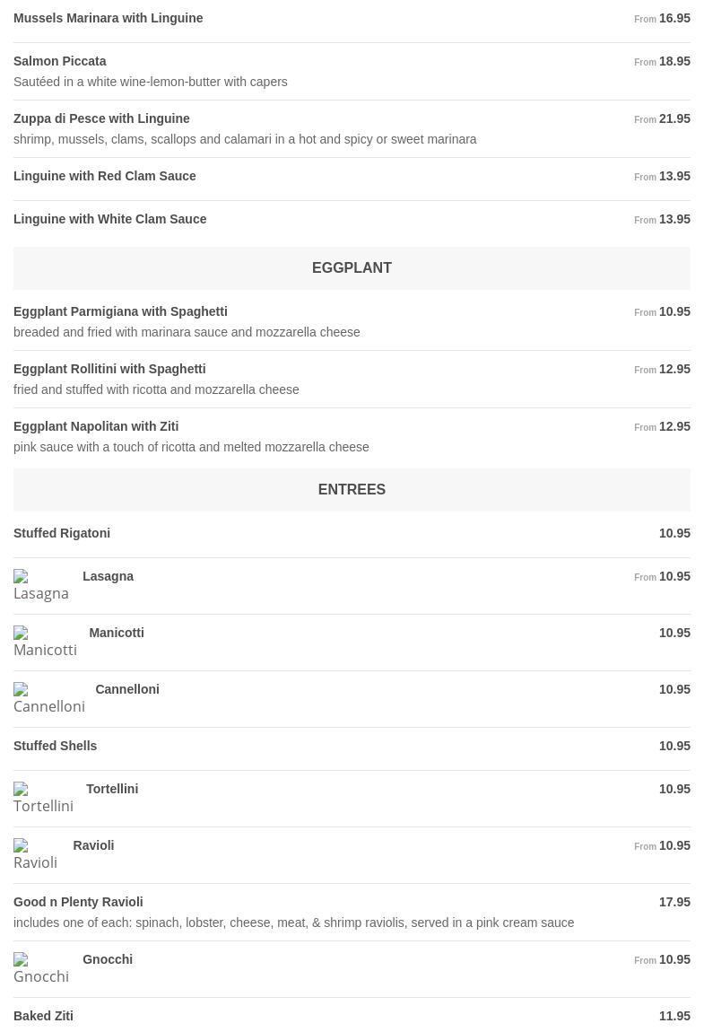704x1032 pixels.
Task: Choose Good n Plenty Ravioli
Action: (78, 902)
